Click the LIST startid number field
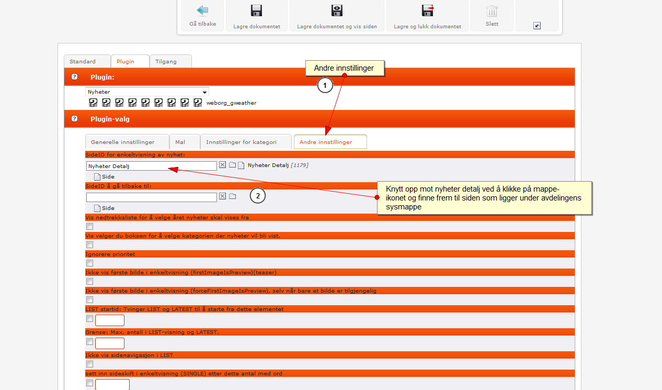The image size is (662, 390). click(110, 320)
